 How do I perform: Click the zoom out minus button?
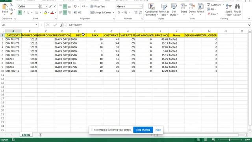pyautogui.click(x=218, y=140)
